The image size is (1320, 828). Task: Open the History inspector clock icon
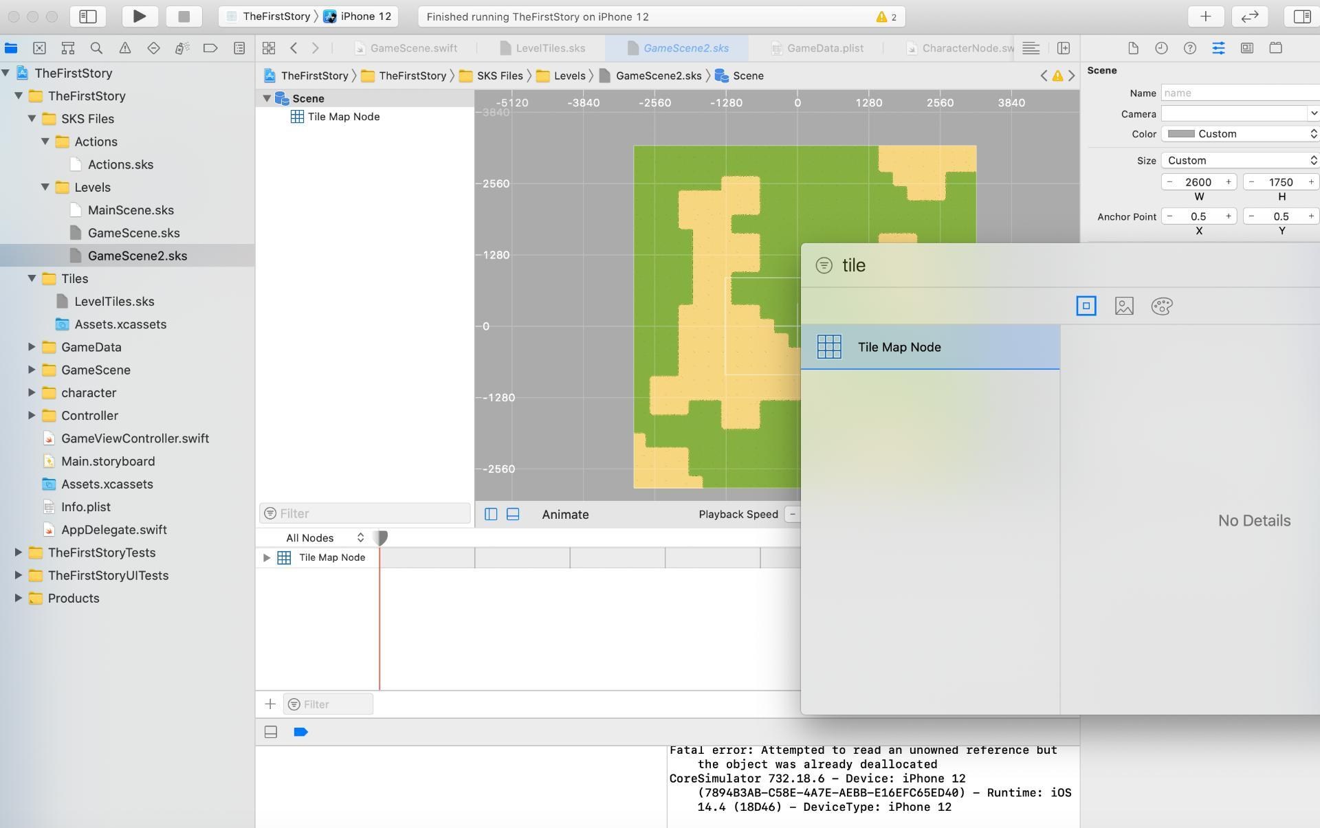[1161, 48]
